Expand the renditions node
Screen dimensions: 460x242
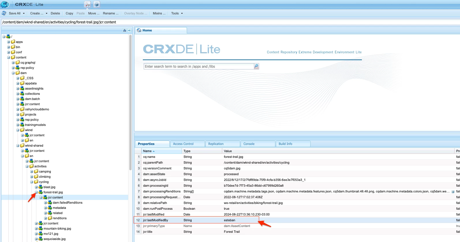coord(46,218)
